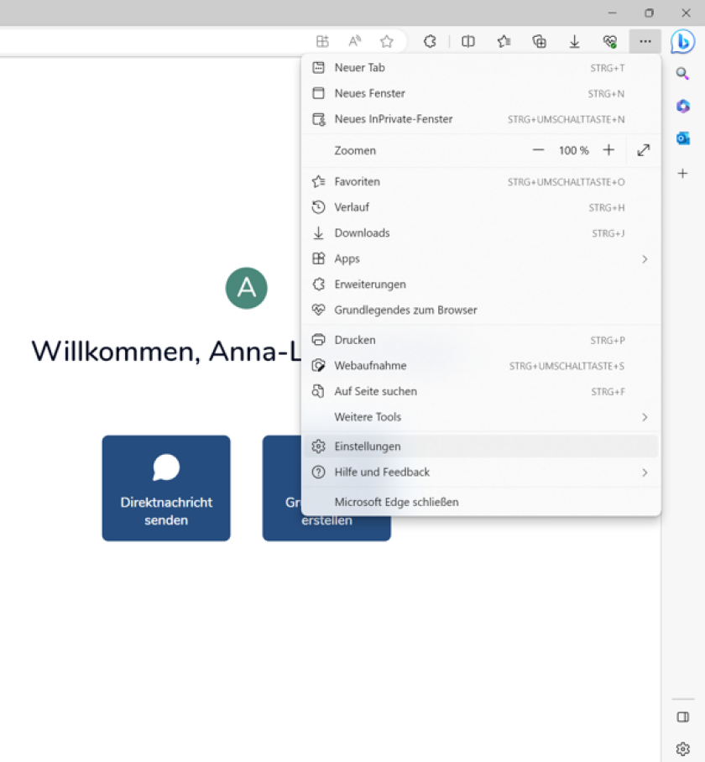Increase zoom with the plus control
This screenshot has height=762, width=705.
click(606, 150)
